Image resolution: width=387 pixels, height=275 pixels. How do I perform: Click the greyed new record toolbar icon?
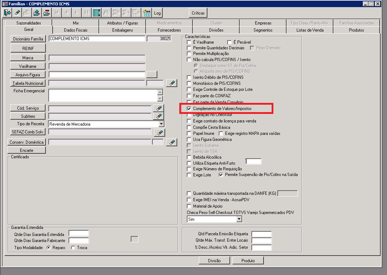(x=27, y=13)
